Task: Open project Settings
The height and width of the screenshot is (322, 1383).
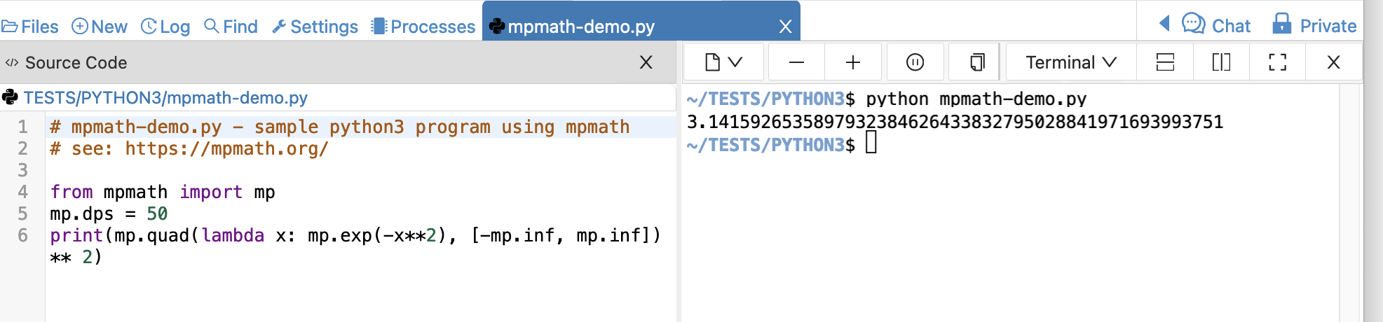Action: (315, 27)
